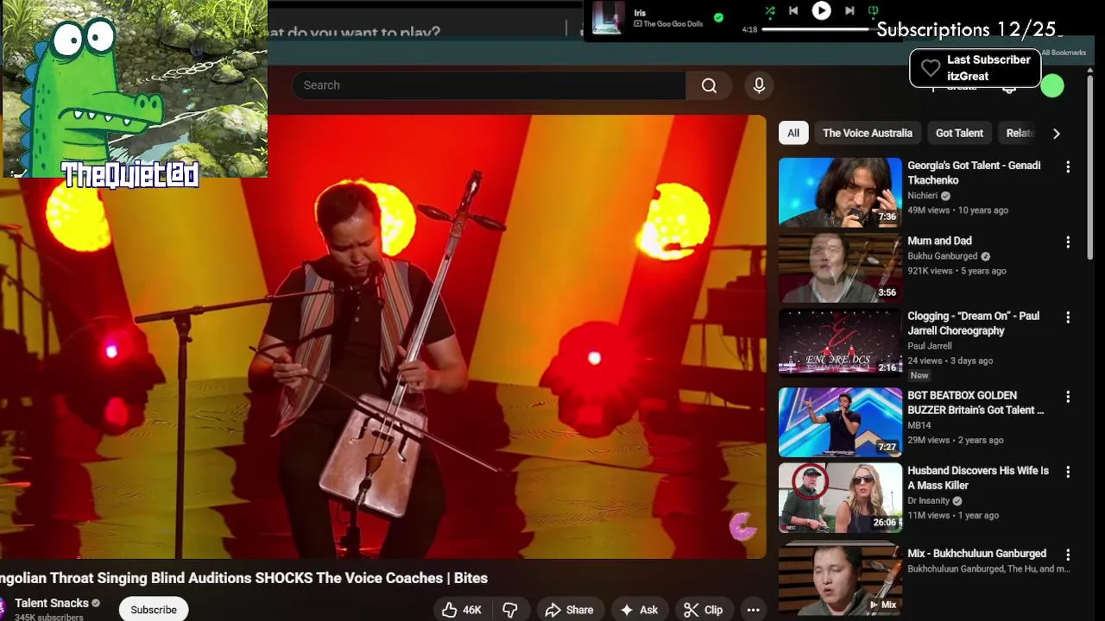Open the Georgia's Got Talent title link
The height and width of the screenshot is (621, 1105).
pos(974,172)
